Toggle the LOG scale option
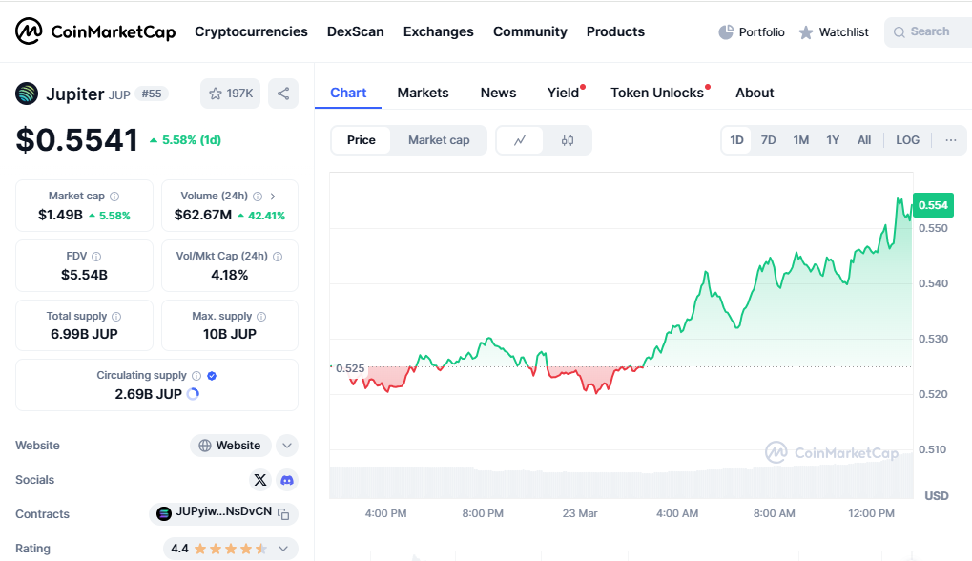Viewport: 972px width, 561px height. 907,140
